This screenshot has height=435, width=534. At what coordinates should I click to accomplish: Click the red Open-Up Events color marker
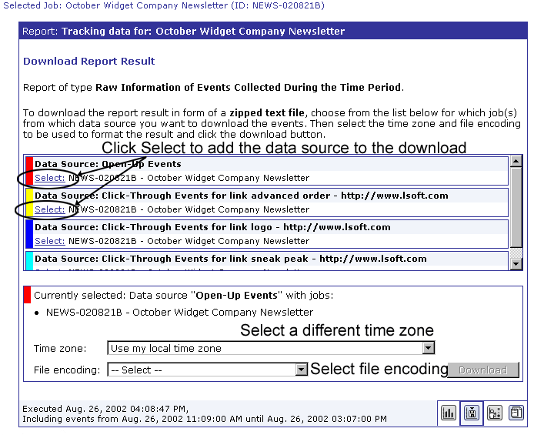[x=30, y=171]
